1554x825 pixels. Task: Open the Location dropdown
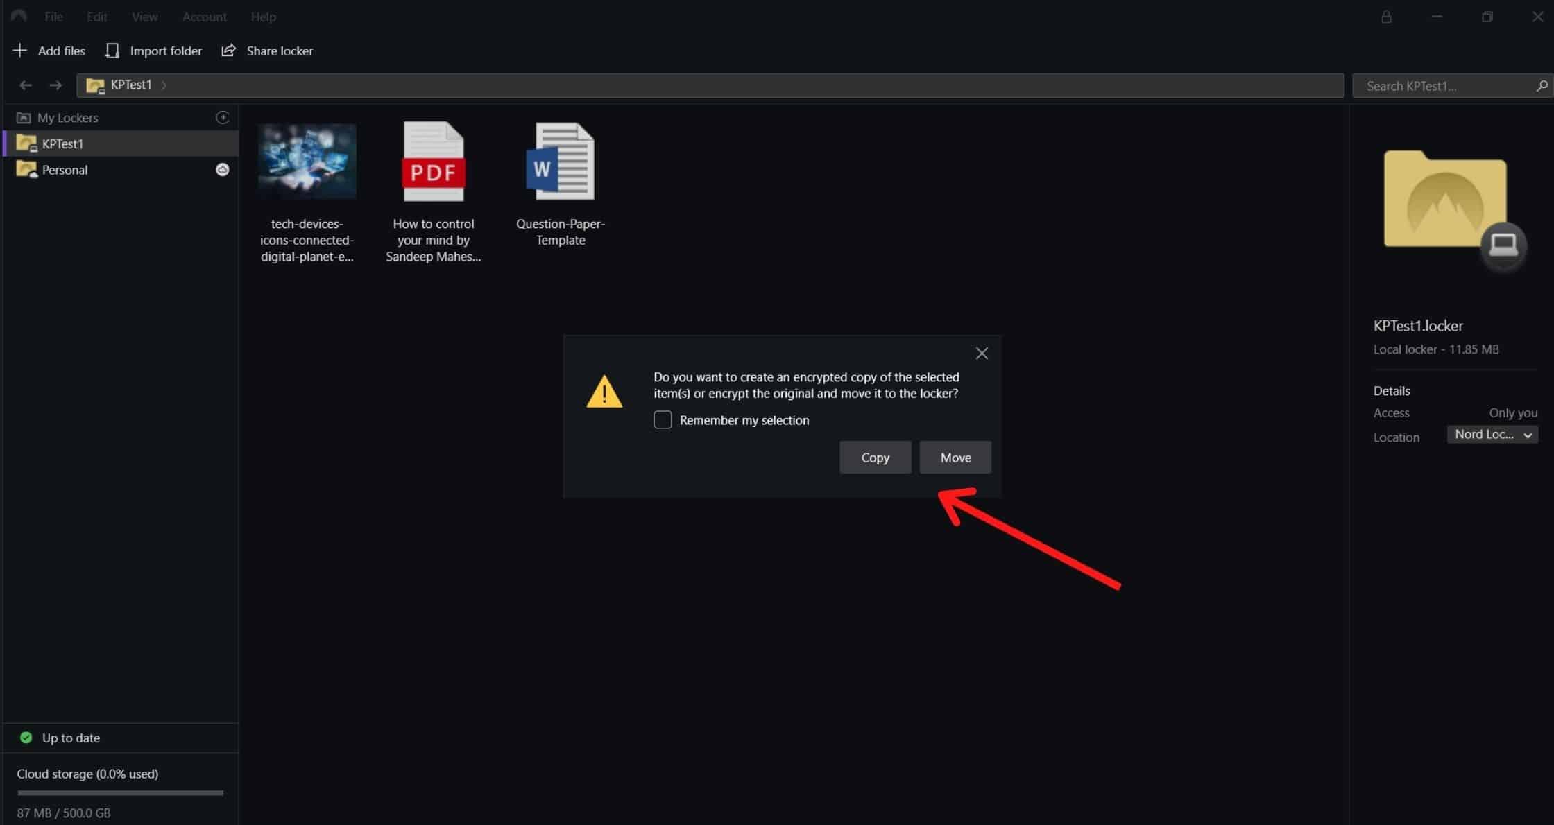tap(1492, 435)
